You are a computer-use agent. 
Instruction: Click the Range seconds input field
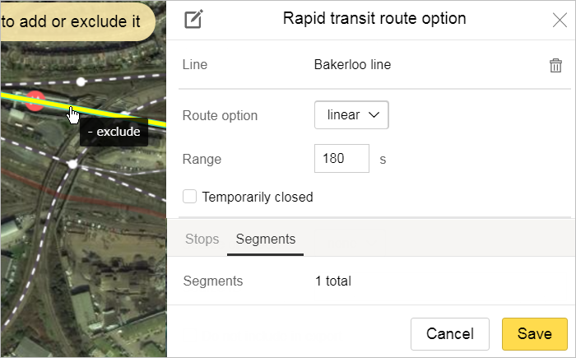point(341,159)
